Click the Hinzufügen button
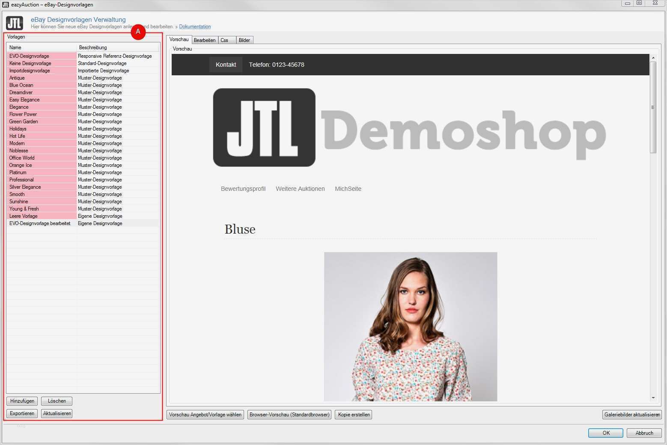 [x=22, y=401]
